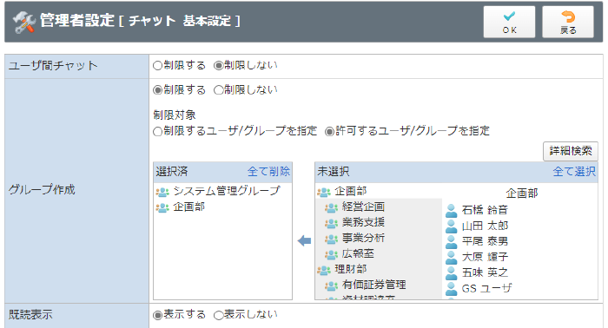Screen dimensions: 608x328
Task: Select システム管理グループ in selected list
Action: point(227,191)
